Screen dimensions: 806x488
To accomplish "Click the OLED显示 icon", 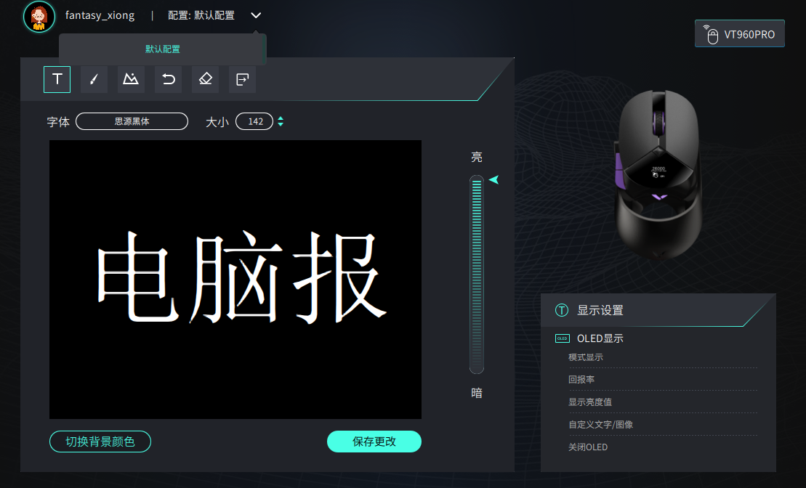I will point(562,338).
